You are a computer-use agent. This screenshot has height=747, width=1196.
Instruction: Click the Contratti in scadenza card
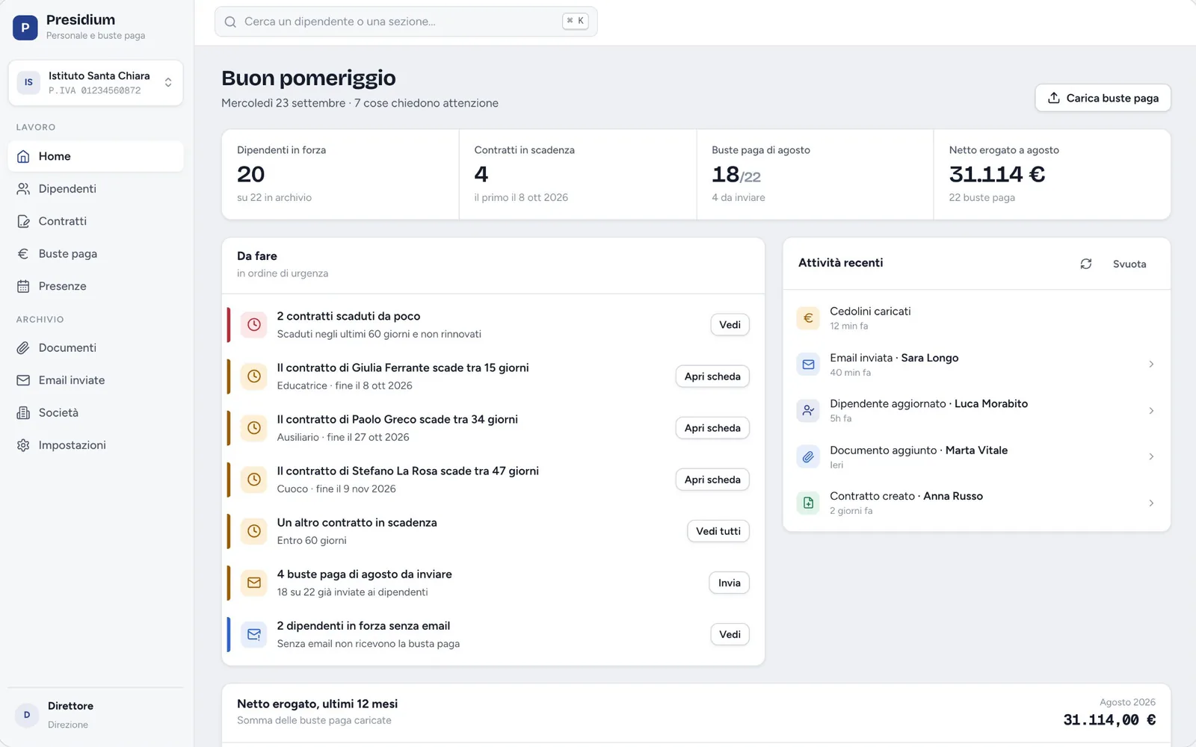click(578, 174)
